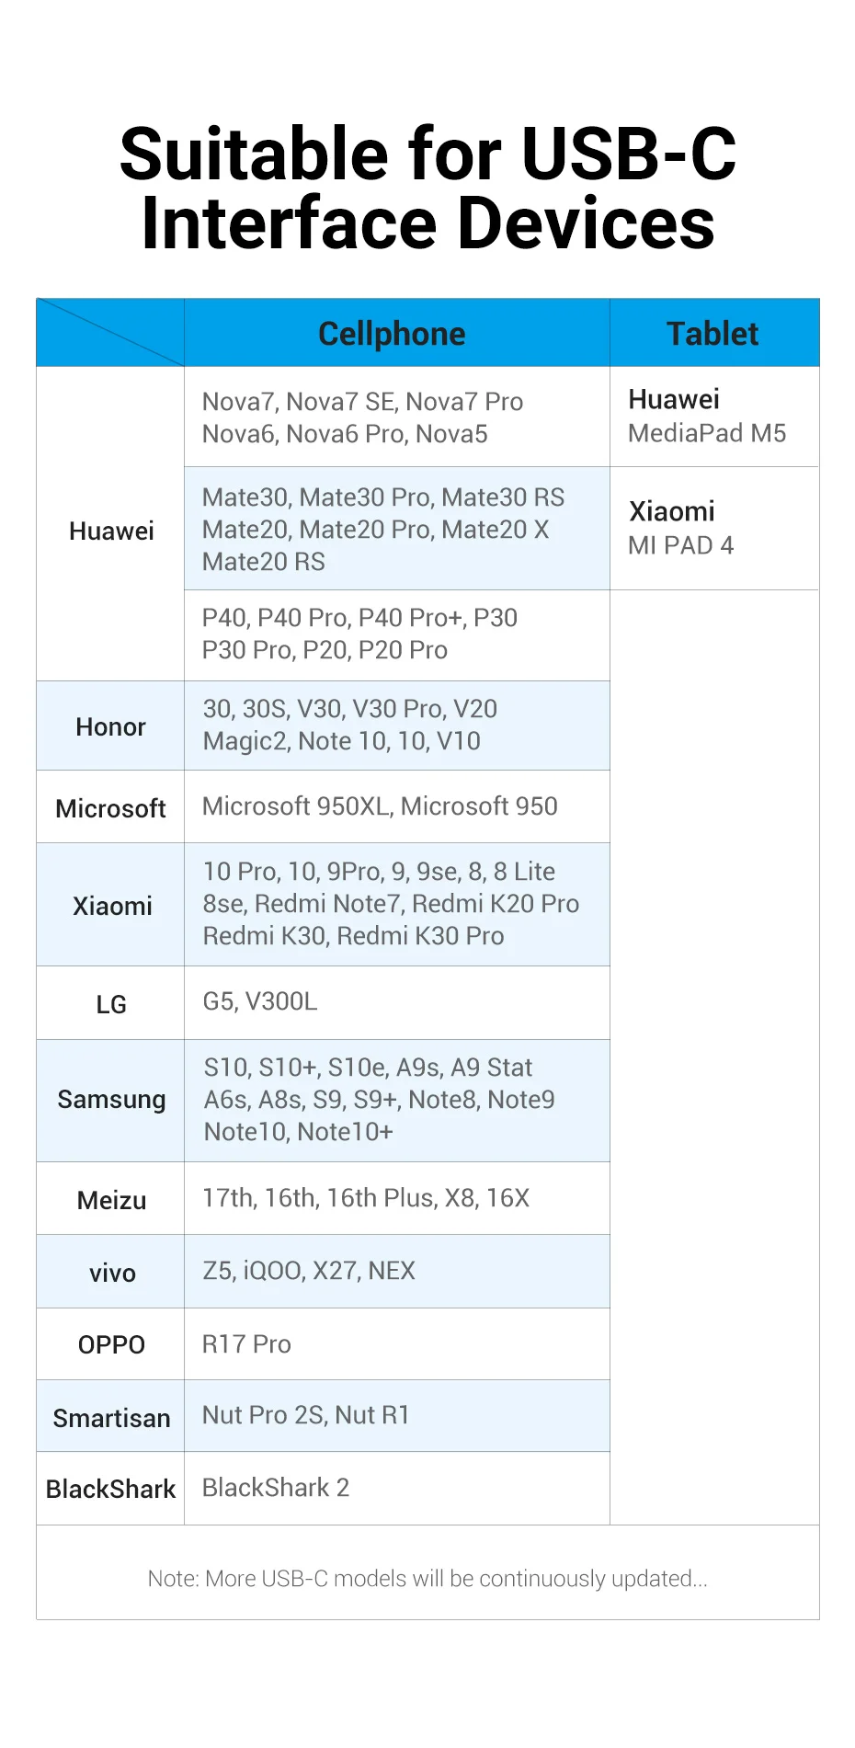This screenshot has height=1748, width=855.
Task: Click the note about more USB-C models
Action: tap(427, 1579)
